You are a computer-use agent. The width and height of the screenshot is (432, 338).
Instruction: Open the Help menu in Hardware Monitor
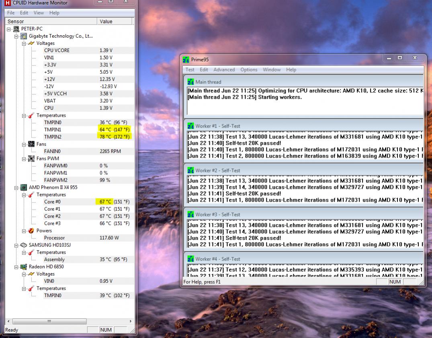point(54,13)
